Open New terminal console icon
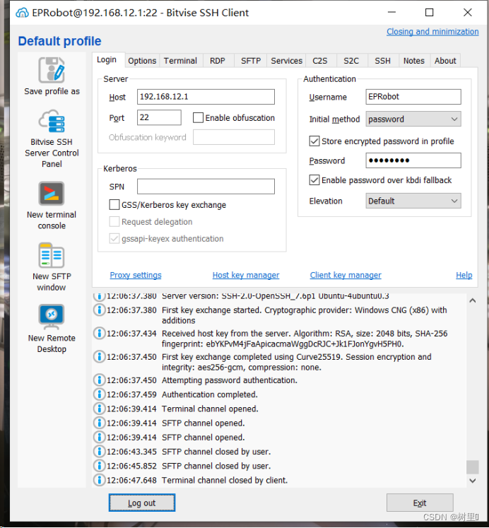The width and height of the screenshot is (489, 528). click(x=51, y=194)
